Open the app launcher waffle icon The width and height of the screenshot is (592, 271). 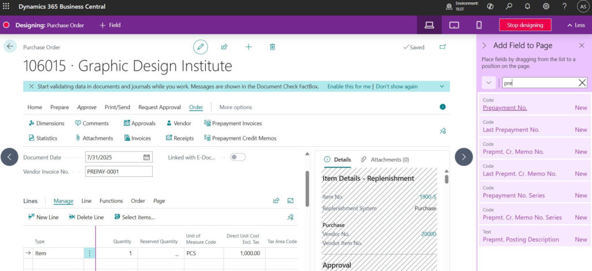tap(7, 7)
